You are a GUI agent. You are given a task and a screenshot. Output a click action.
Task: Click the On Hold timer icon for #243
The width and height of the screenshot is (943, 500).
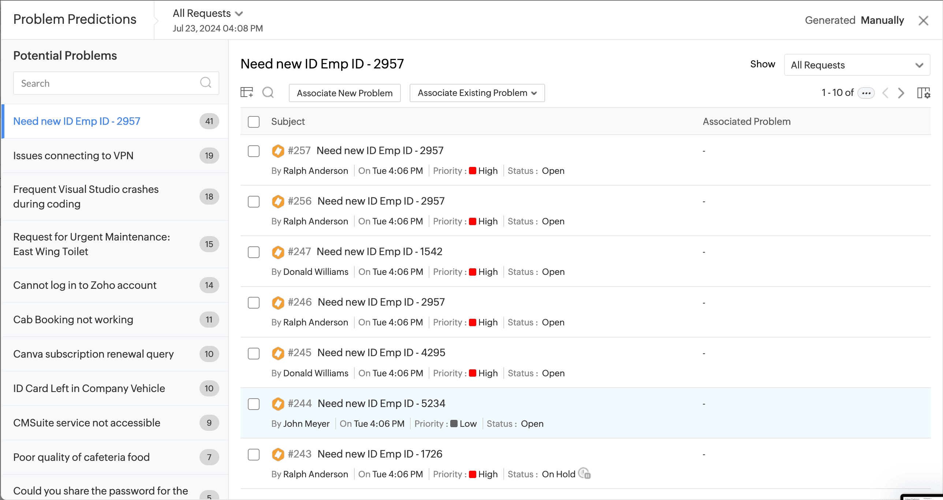click(x=584, y=474)
